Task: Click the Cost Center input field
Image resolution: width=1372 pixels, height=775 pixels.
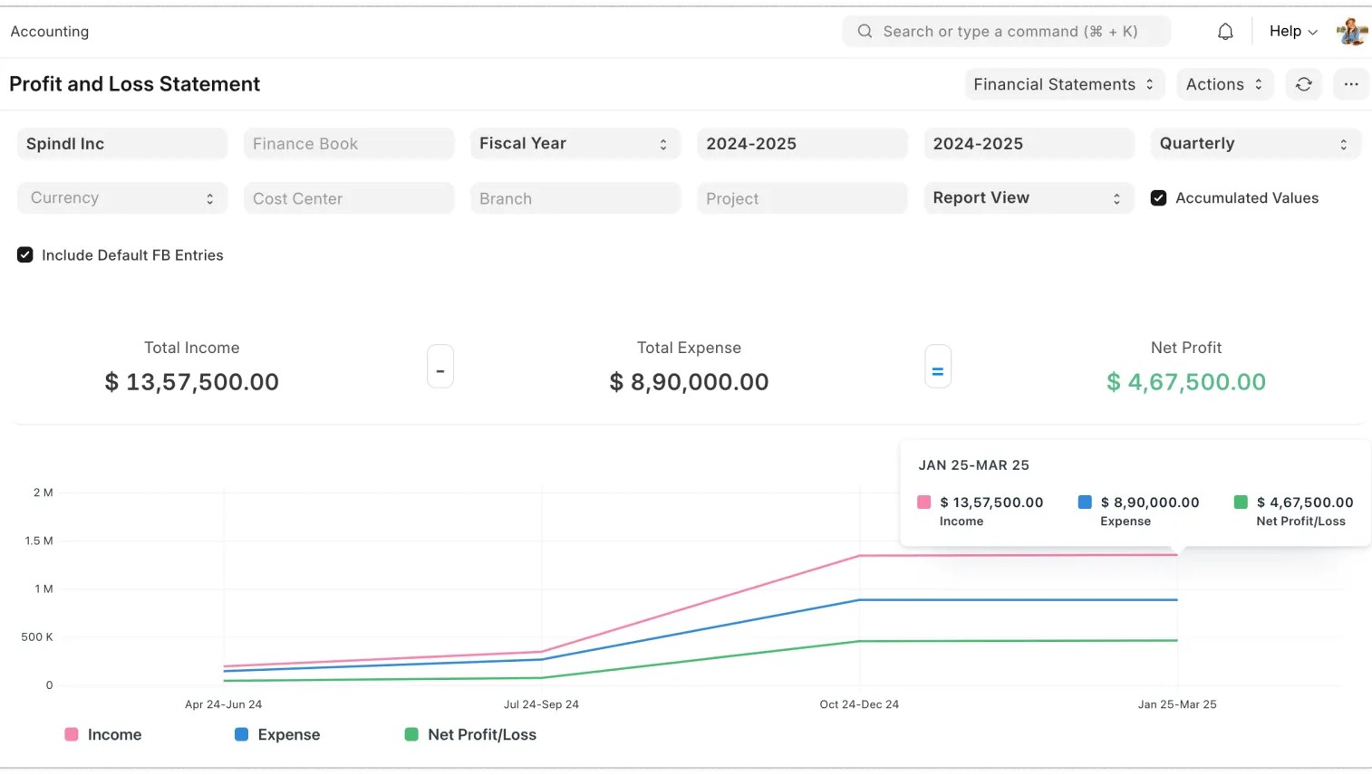Action: 348,198
